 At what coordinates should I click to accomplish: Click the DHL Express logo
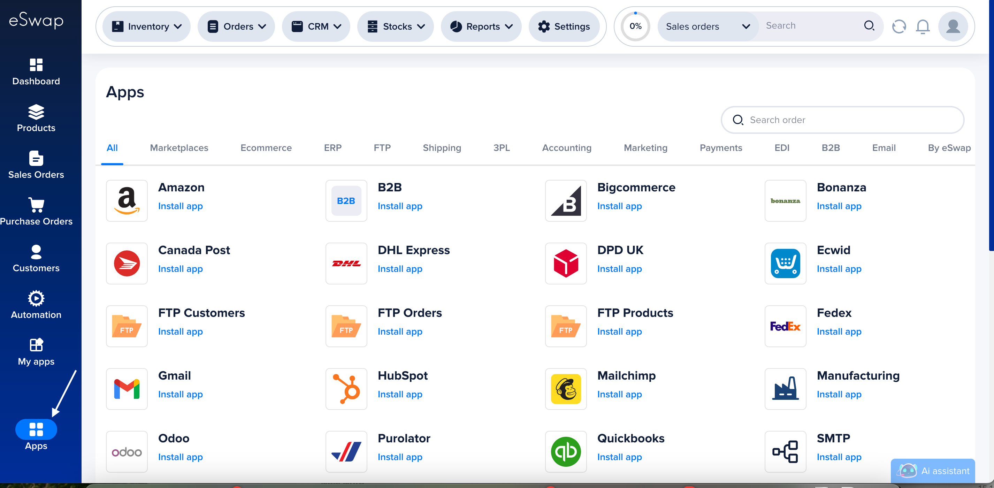[x=346, y=264]
